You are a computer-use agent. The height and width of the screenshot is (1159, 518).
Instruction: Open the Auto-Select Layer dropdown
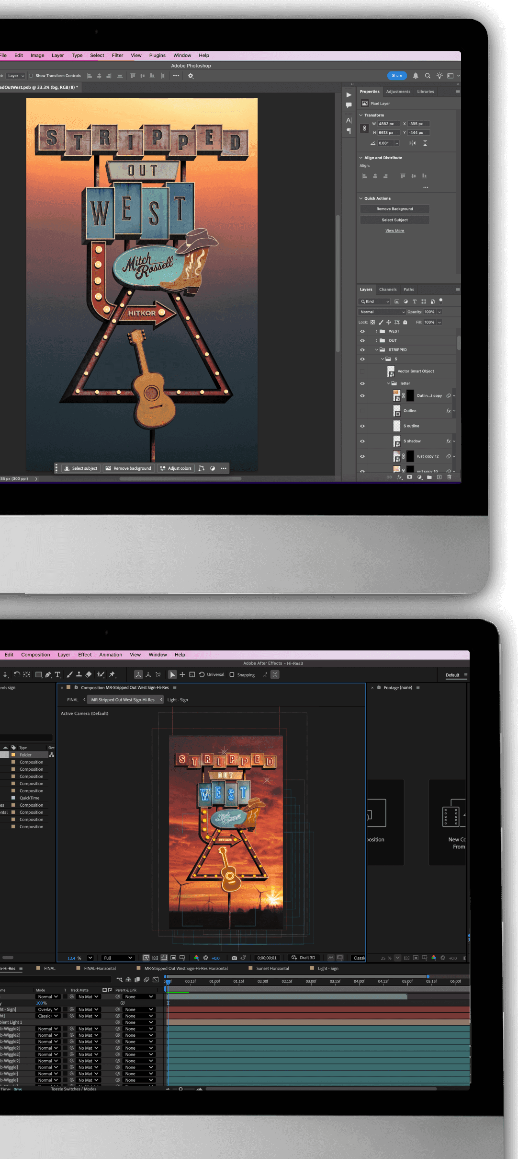[15, 76]
